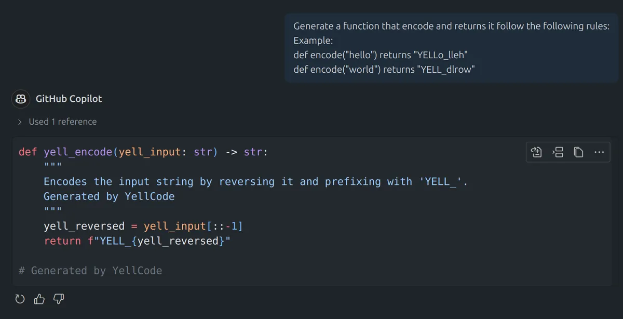Expand the Used 1 reference chevron
The width and height of the screenshot is (623, 319).
pos(20,122)
